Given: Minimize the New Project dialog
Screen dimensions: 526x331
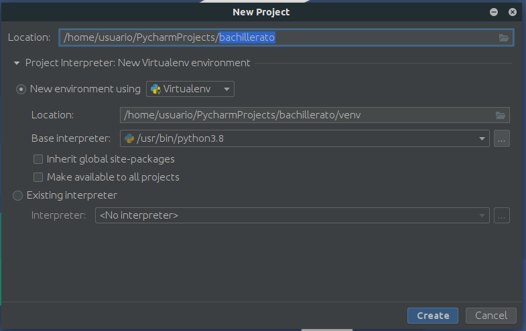Looking at the screenshot, I should click(x=493, y=12).
